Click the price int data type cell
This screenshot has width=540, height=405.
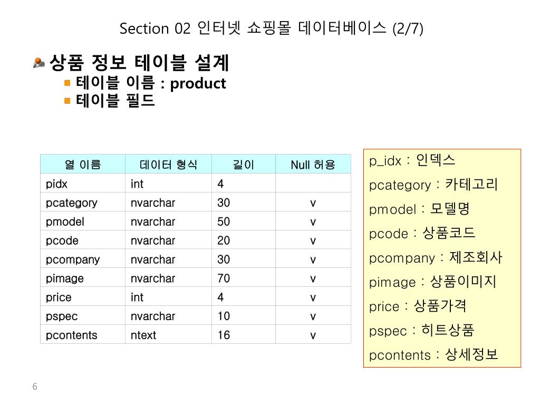point(168,296)
